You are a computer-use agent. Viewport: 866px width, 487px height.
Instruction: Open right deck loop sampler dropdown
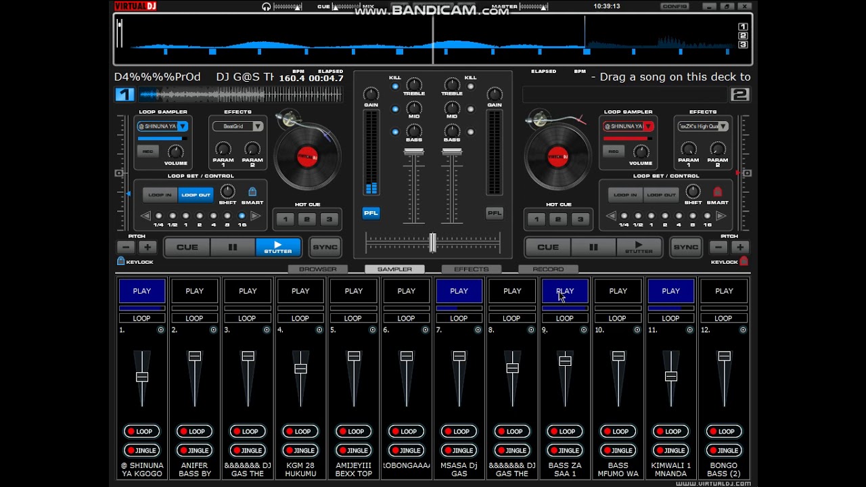click(647, 126)
